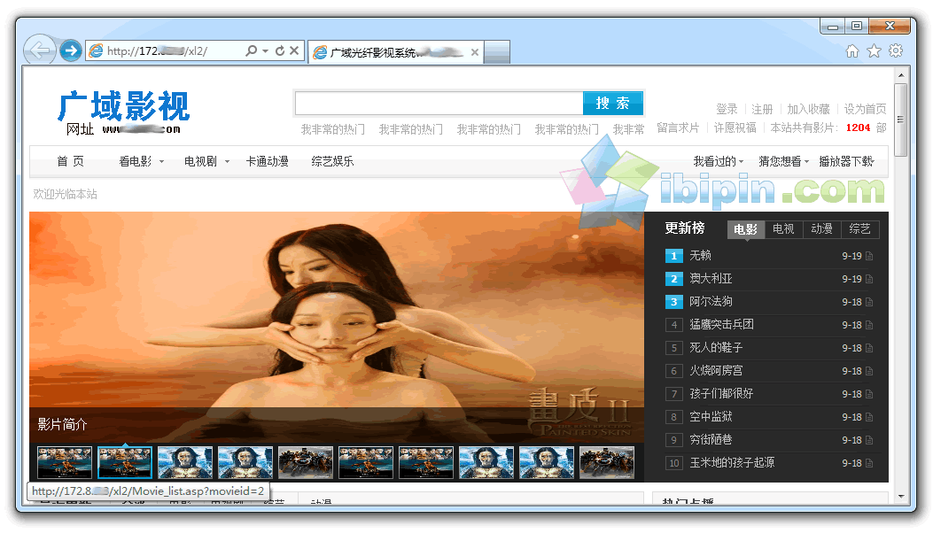The image size is (933, 533).
Task: Click the document icon in the 猛鹰突击兵团 row
Action: click(869, 325)
